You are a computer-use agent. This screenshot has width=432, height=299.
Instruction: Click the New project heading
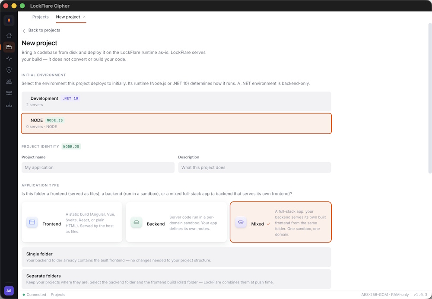(39, 43)
